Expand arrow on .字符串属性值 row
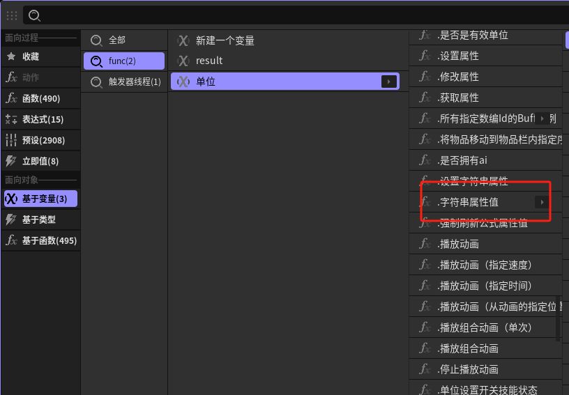 [x=542, y=202]
